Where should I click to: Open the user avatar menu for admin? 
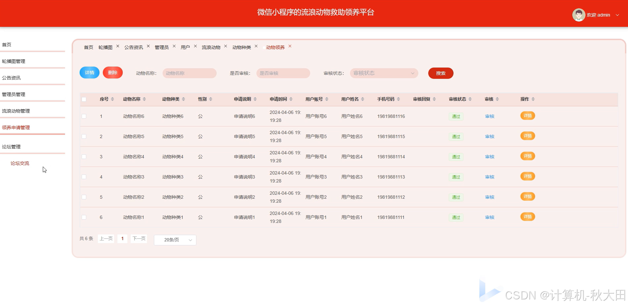578,15
